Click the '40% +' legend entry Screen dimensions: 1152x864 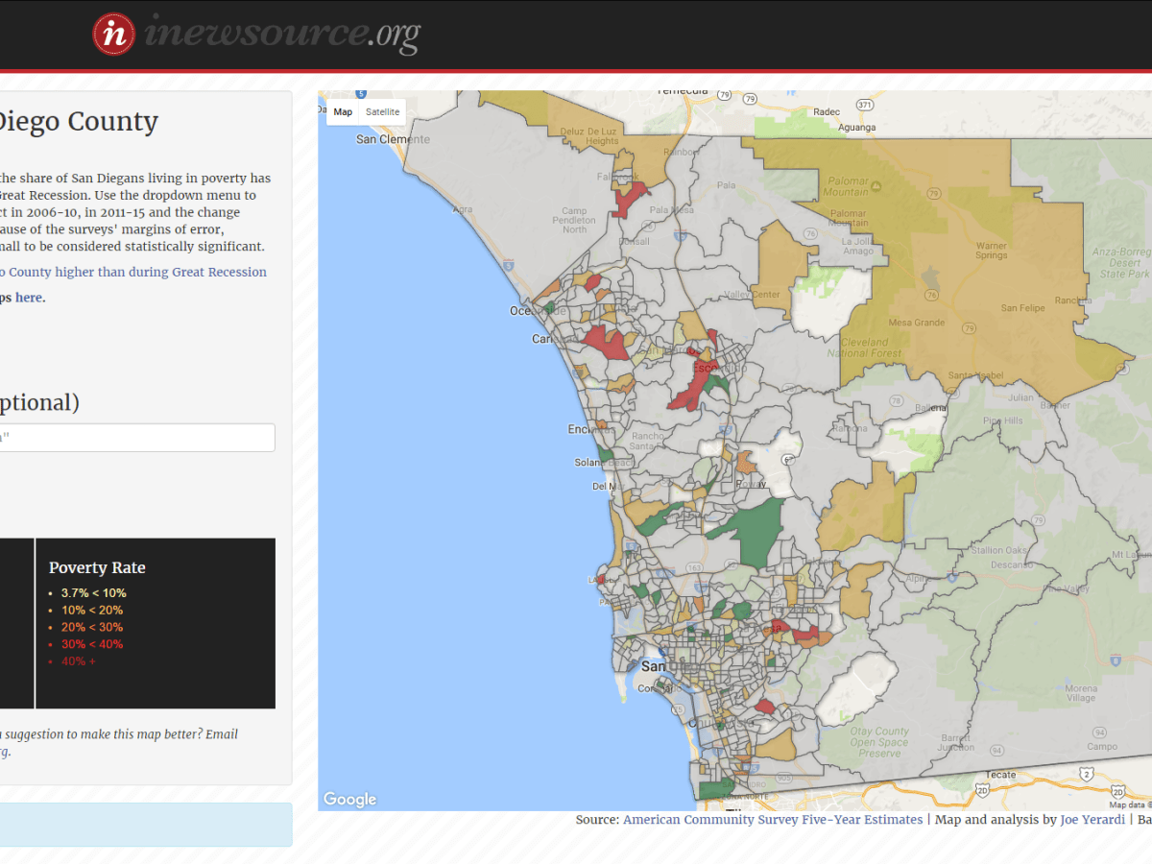click(x=80, y=661)
